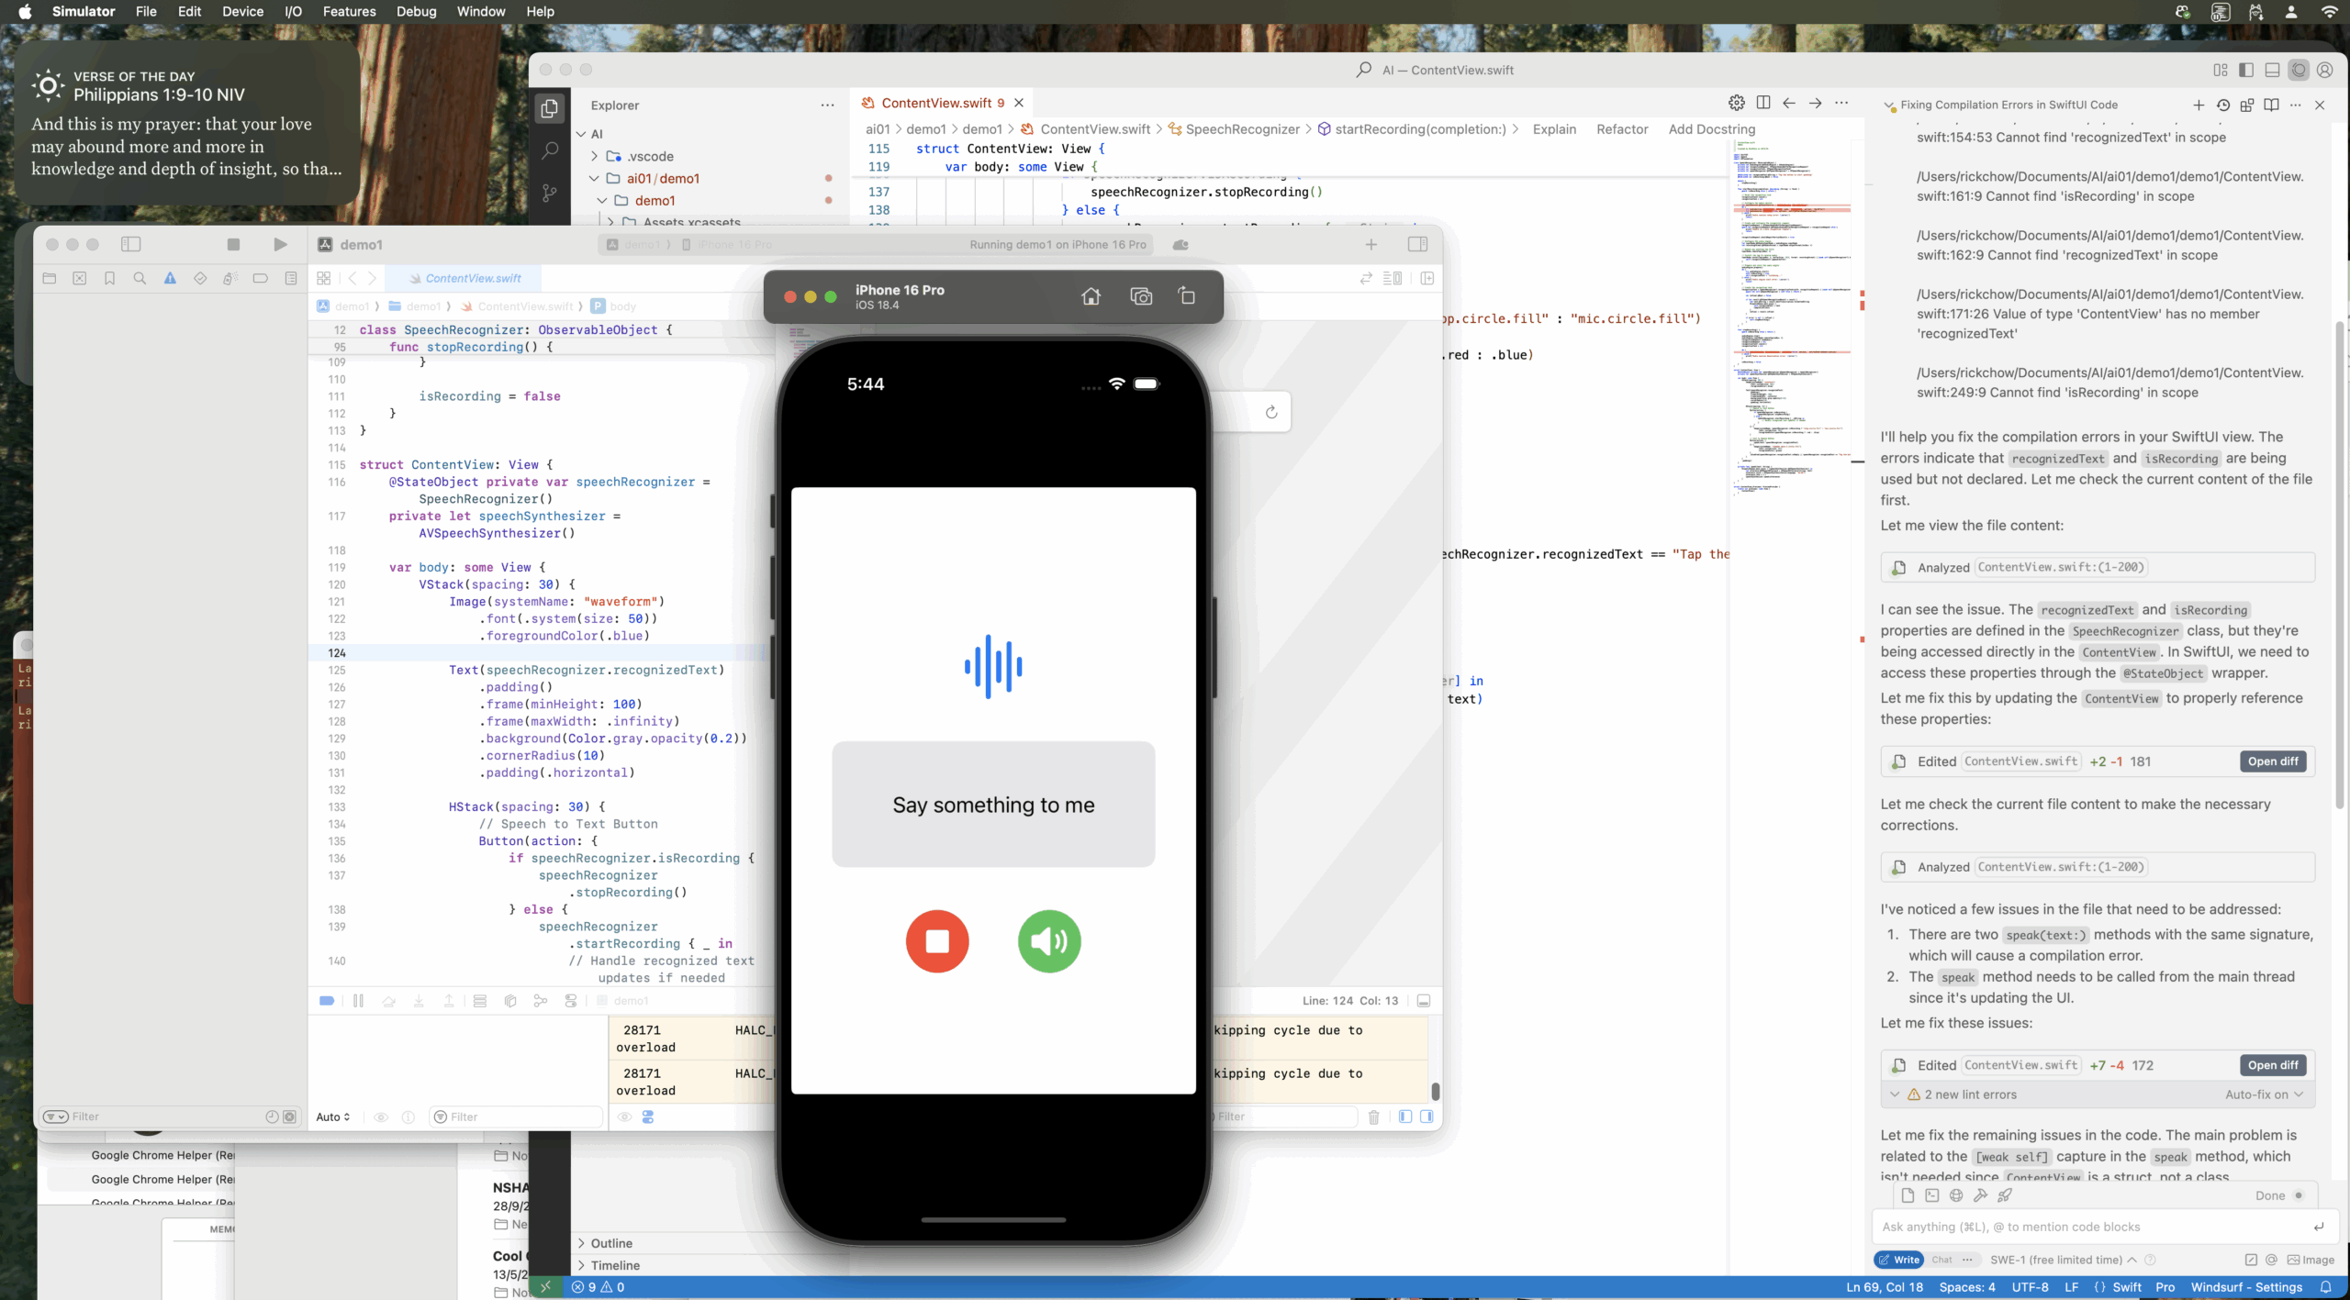Attach an Image to Cascade prompt
This screenshot has width=2350, height=1300.
click(x=2311, y=1260)
